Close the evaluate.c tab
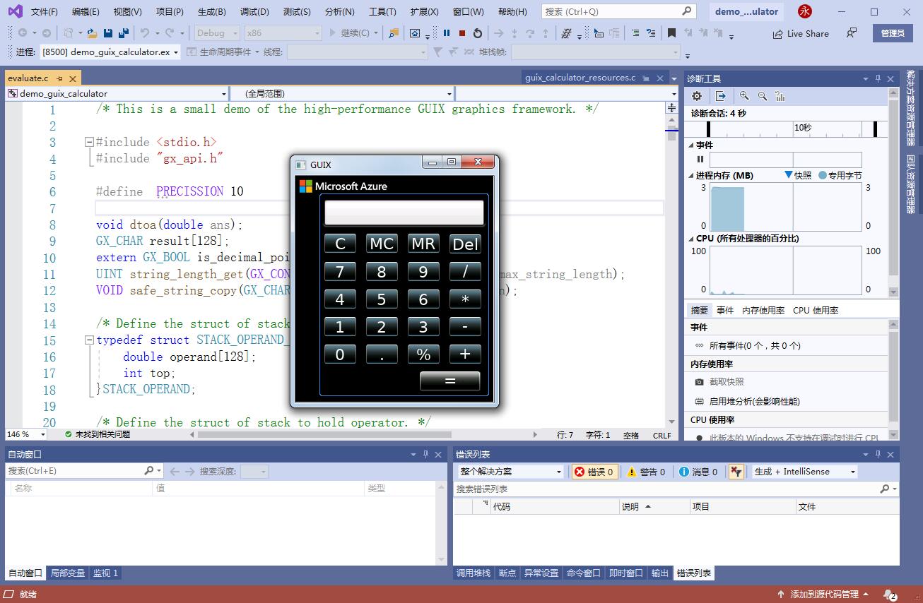The width and height of the screenshot is (923, 603). pyautogui.click(x=72, y=78)
